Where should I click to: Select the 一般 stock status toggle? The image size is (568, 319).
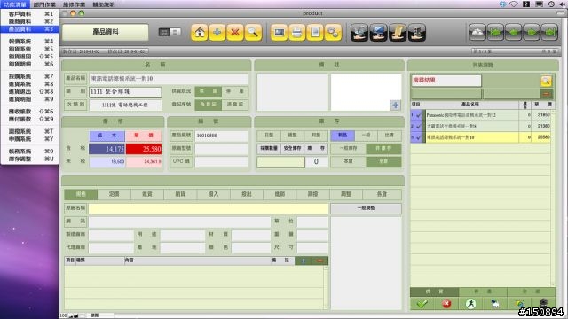pyautogui.click(x=366, y=136)
